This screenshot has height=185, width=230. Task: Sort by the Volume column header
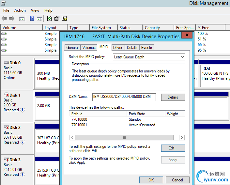pyautogui.click(x=22, y=28)
